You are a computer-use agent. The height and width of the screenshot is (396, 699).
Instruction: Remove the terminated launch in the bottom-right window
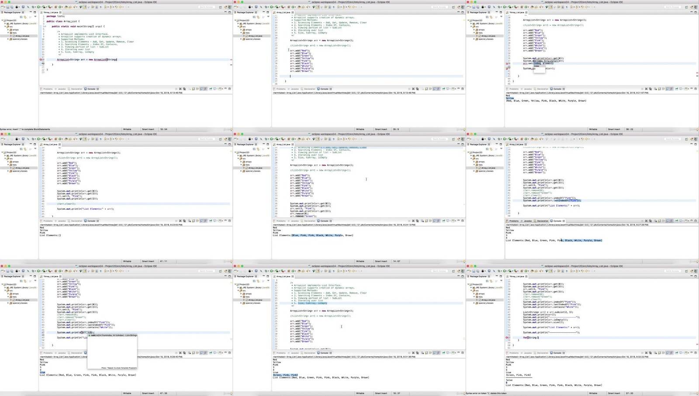[646, 352]
